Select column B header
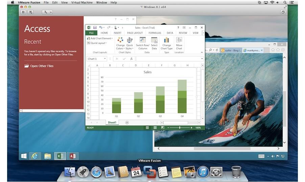 tap(110, 65)
